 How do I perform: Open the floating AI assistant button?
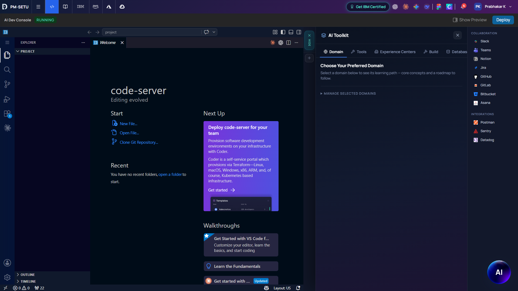click(499, 272)
